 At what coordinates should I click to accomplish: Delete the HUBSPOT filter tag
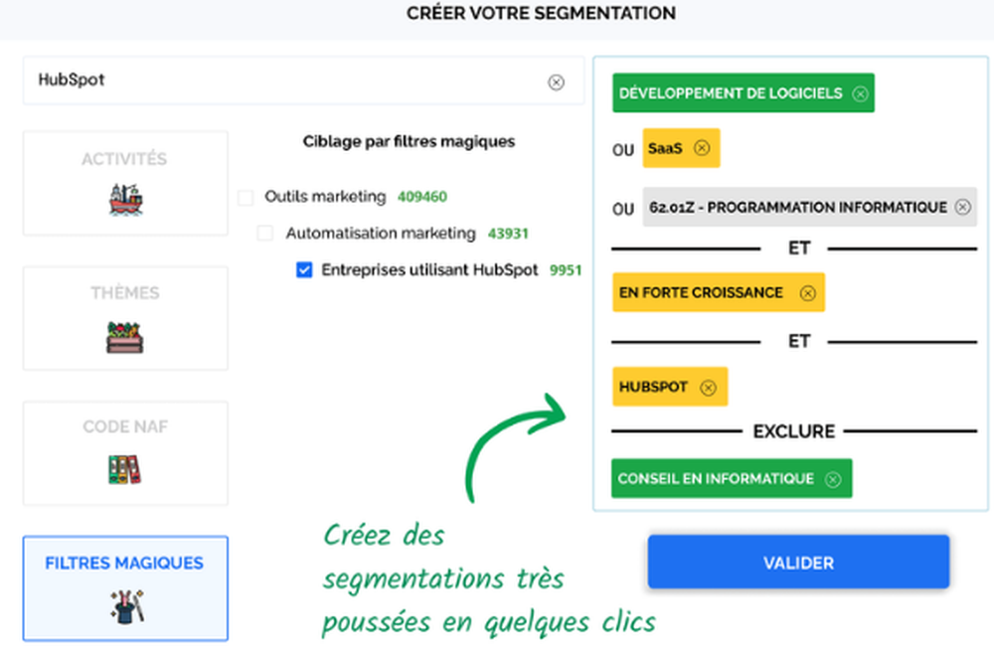click(708, 388)
